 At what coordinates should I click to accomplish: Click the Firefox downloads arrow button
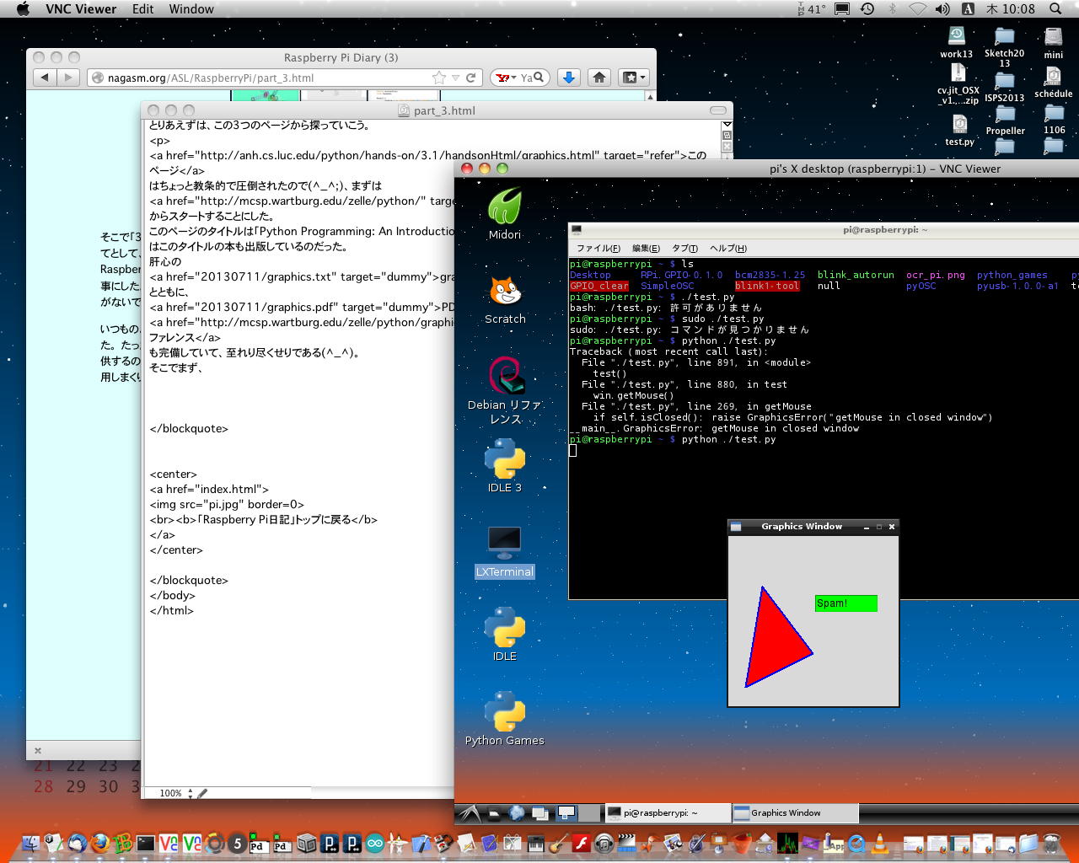pyautogui.click(x=569, y=78)
